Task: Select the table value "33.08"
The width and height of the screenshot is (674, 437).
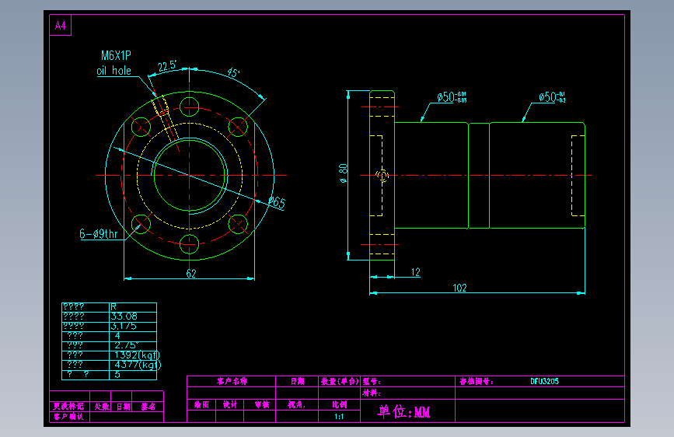Action: 124,316
